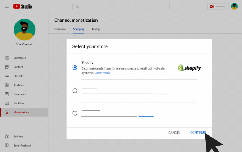242x152 pixels.
Task: Open the second store option's blue link
Action: point(160,94)
